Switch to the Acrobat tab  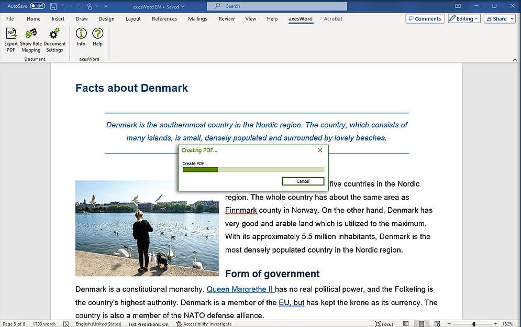pyautogui.click(x=333, y=19)
